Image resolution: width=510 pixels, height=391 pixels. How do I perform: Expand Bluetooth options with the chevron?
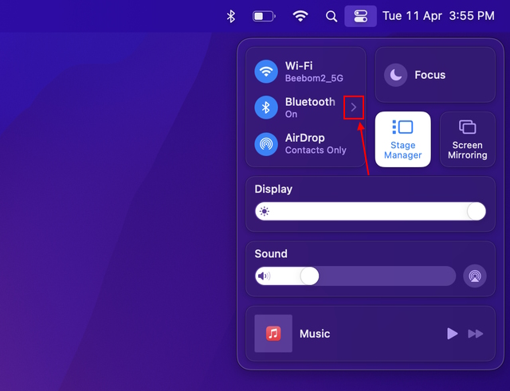(x=354, y=108)
